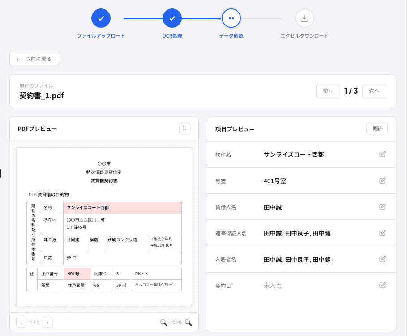Edit the 賃借人名 field for 田中誠
Viewport: 407px width, 336px height.
(x=382, y=206)
